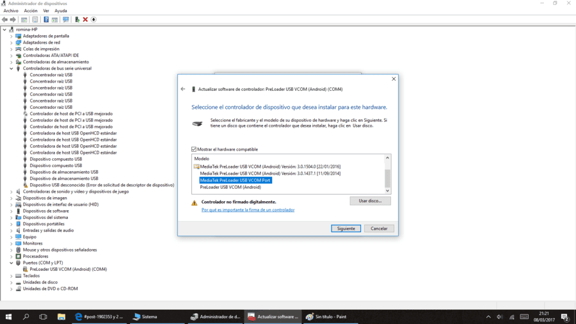Collapse Puertos (COM y LPT)
Image resolution: width=576 pixels, height=324 pixels.
pyautogui.click(x=11, y=263)
